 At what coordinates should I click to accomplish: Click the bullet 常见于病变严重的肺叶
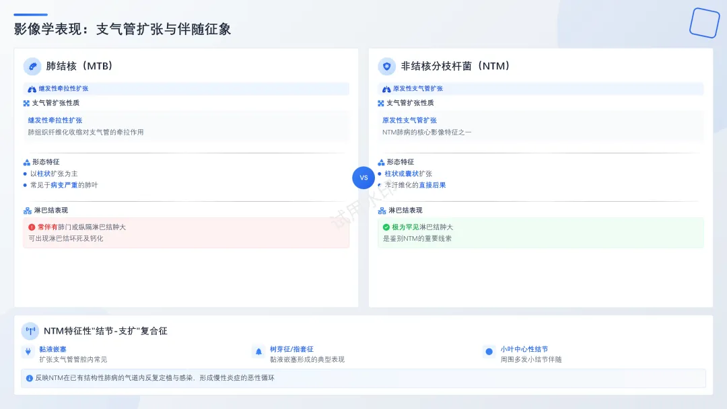[64, 185]
